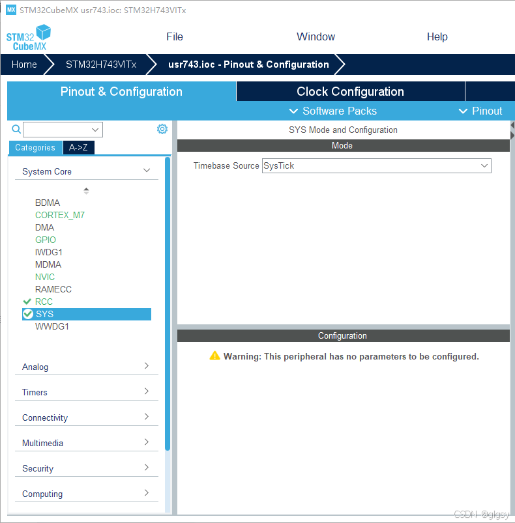Screen dimensions: 515x523
Task: Open the Window menu
Action: 316,36
